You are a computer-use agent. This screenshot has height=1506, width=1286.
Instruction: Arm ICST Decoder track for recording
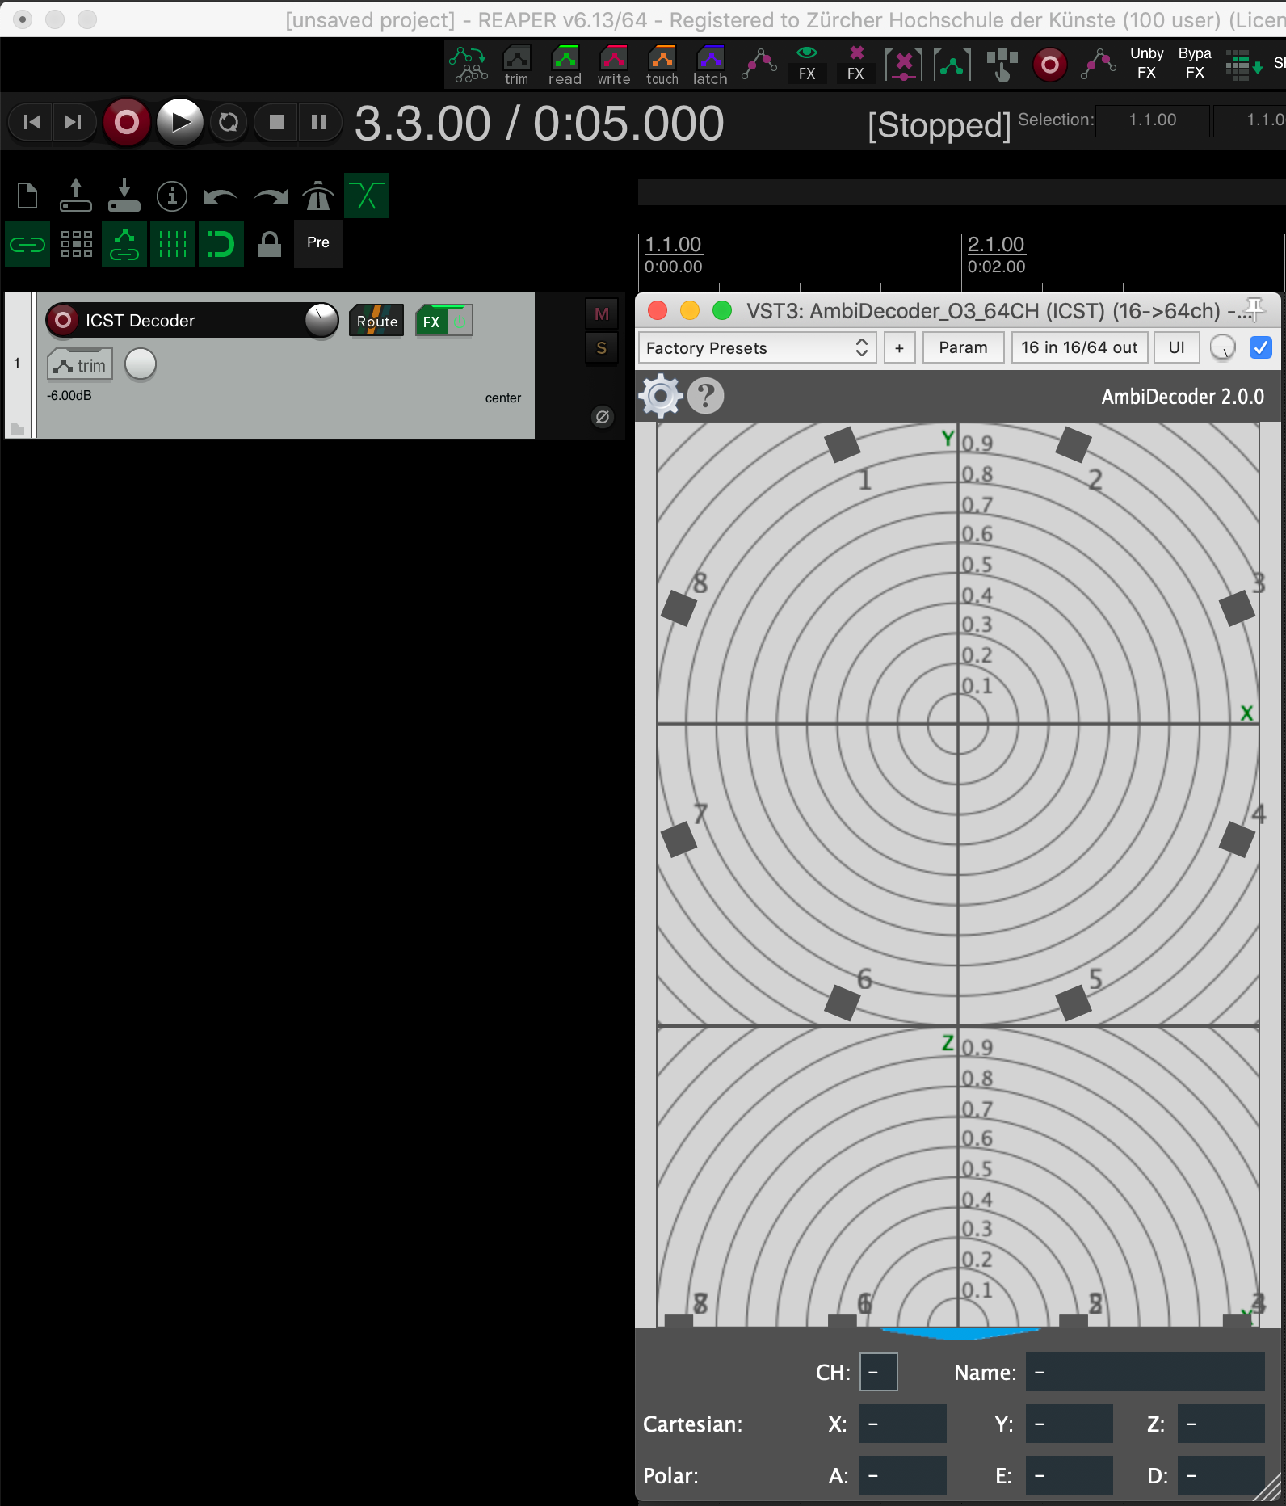[x=63, y=321]
